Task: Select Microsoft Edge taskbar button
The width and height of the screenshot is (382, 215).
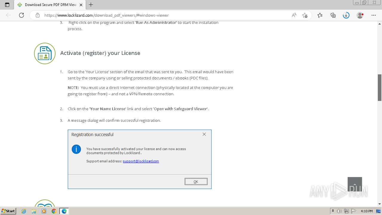Action: [64, 211]
